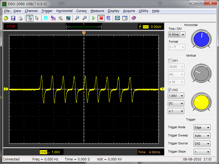
Task: Open the Trigger Slope dropdown
Action: tap(202, 152)
